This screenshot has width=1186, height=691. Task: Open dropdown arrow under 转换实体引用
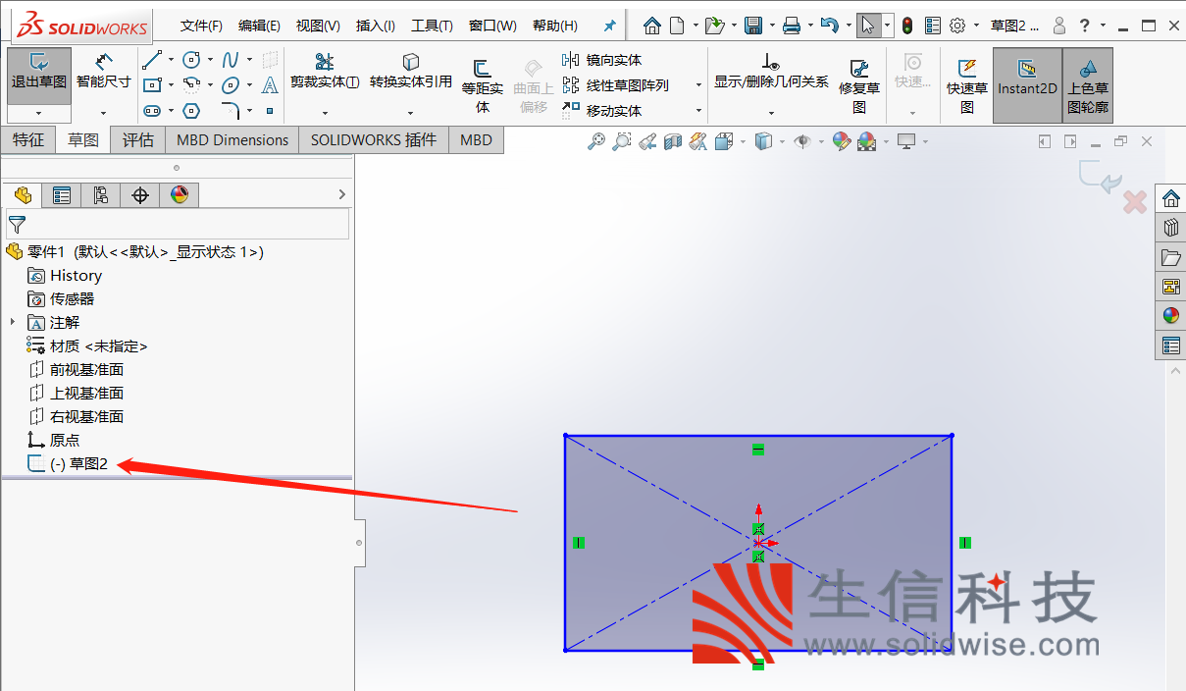click(x=411, y=113)
